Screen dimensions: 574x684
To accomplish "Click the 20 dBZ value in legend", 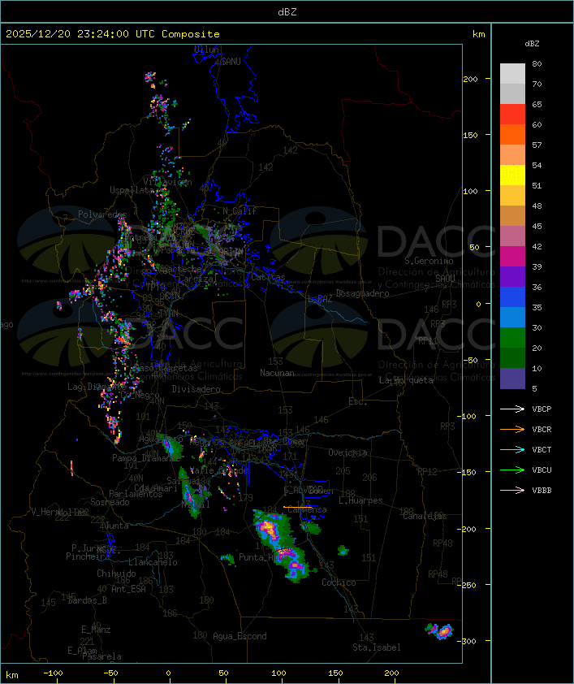I will pyautogui.click(x=537, y=348).
